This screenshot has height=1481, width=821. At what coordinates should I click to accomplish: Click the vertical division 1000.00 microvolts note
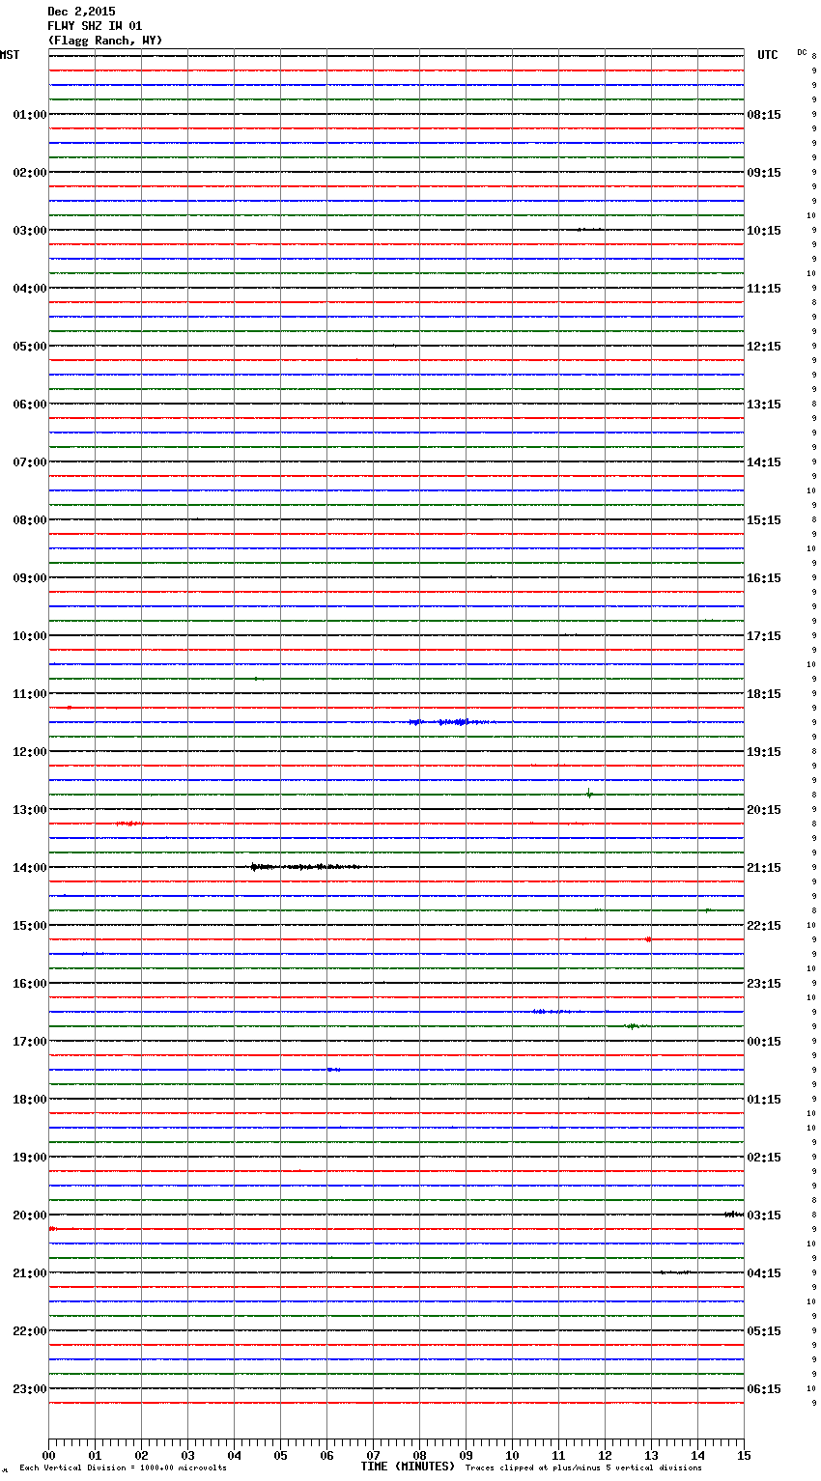click(123, 1468)
